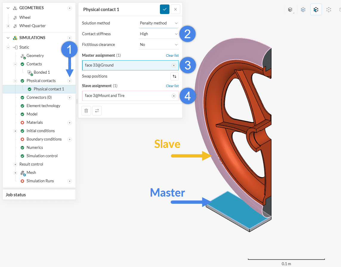Click the master assignment face 33@Ground field
341x267 pixels.
coord(127,65)
